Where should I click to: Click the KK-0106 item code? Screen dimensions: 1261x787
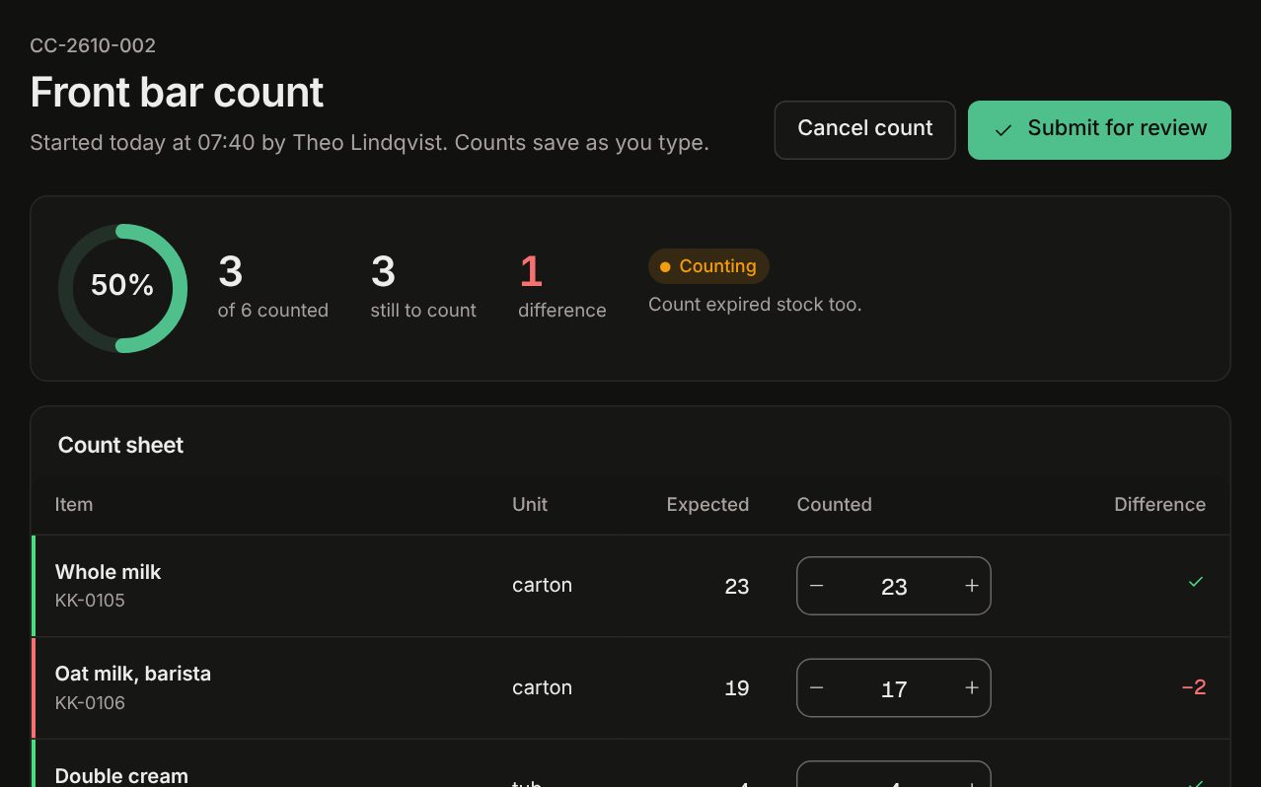coord(90,702)
